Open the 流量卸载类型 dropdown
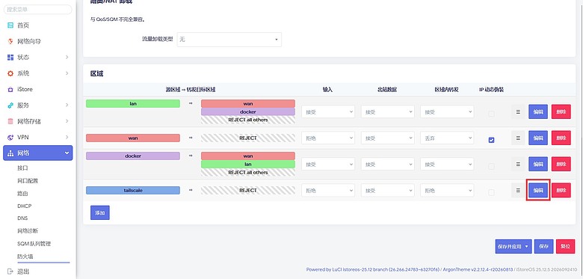The image size is (583, 279). click(229, 40)
